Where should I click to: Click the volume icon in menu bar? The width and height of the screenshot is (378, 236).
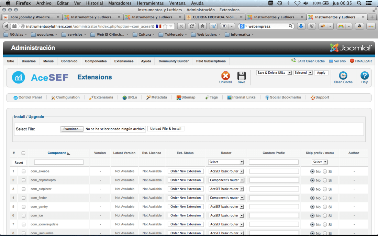point(306,3)
